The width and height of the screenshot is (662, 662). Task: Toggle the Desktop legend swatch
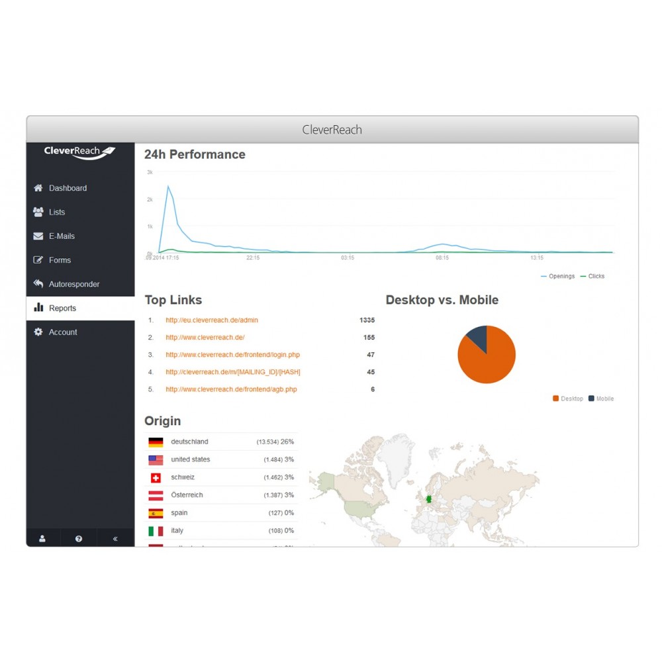coord(555,398)
